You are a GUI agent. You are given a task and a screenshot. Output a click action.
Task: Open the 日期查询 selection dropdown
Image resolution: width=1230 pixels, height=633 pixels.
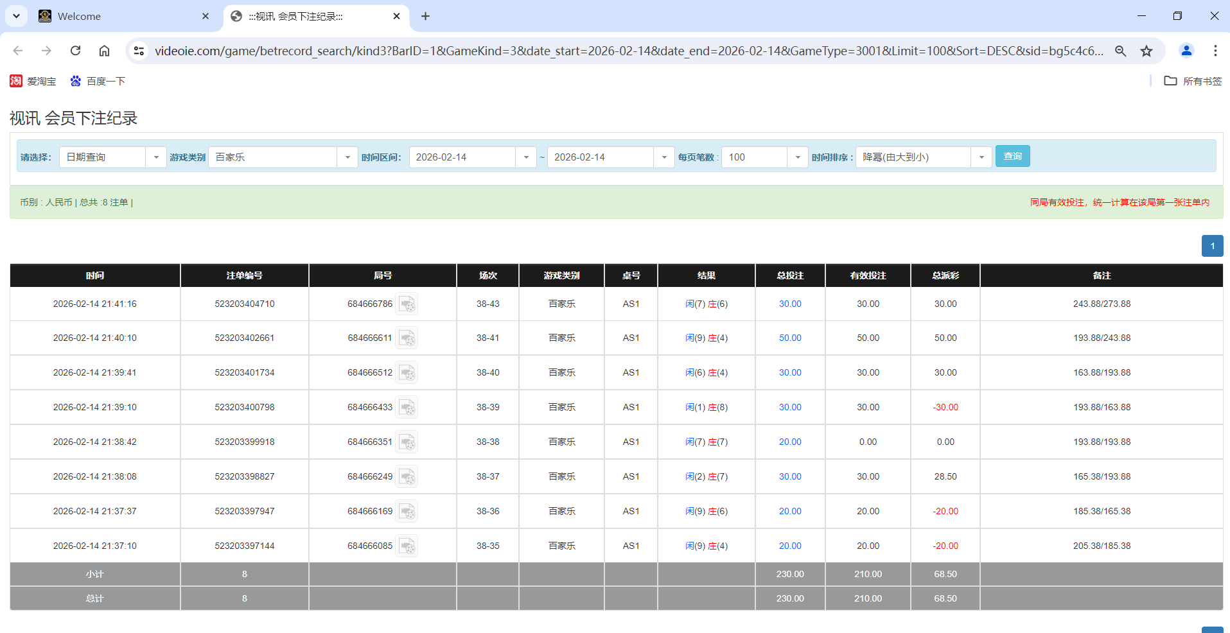[x=156, y=157]
